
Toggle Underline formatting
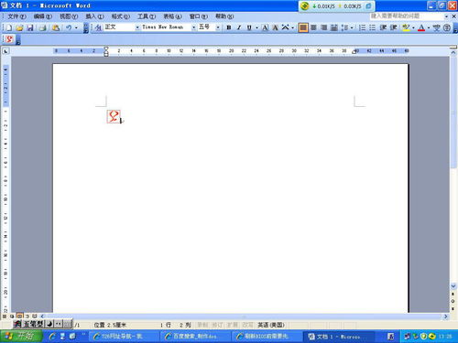[249, 27]
